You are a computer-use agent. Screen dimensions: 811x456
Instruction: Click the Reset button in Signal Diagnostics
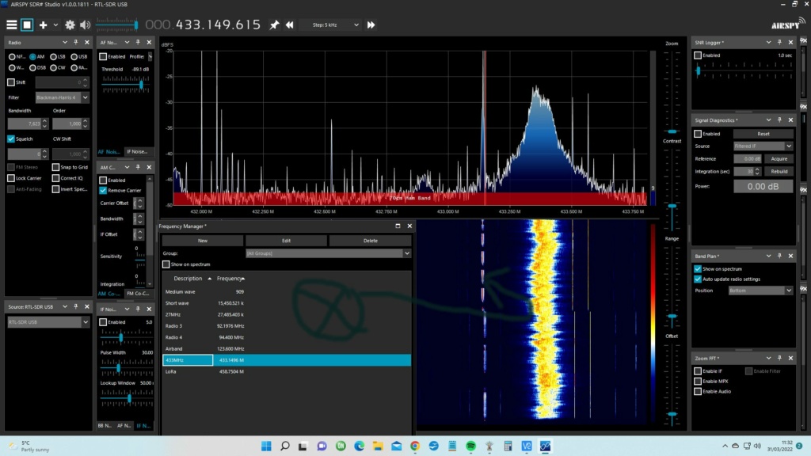[x=763, y=133]
